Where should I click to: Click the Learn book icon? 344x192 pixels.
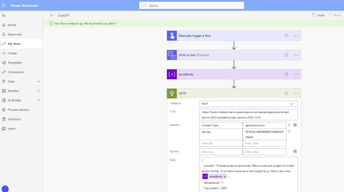[x=4, y=128]
